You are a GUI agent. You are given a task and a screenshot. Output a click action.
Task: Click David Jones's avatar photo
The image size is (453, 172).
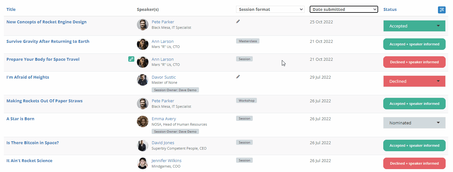pos(143,145)
